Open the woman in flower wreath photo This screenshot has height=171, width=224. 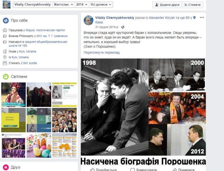pyautogui.click(x=13, y=95)
